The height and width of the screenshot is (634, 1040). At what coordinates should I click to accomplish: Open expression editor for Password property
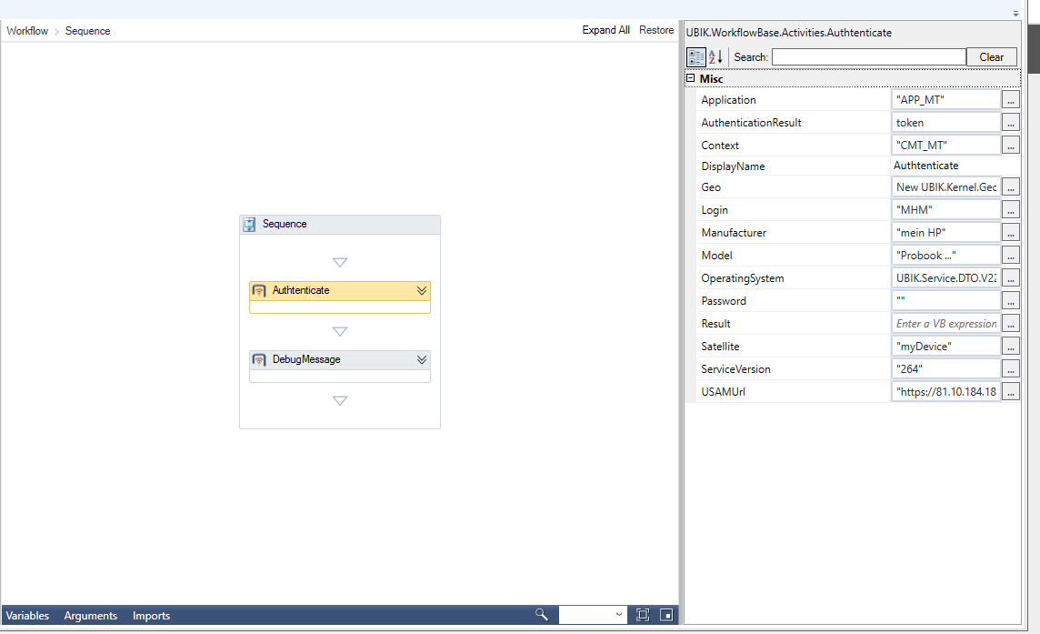pyautogui.click(x=1010, y=301)
